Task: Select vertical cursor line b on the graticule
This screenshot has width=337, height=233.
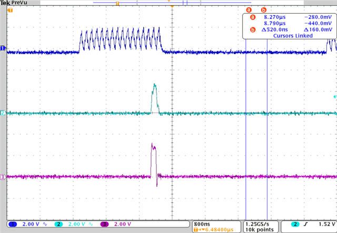Action: [x=267, y=129]
